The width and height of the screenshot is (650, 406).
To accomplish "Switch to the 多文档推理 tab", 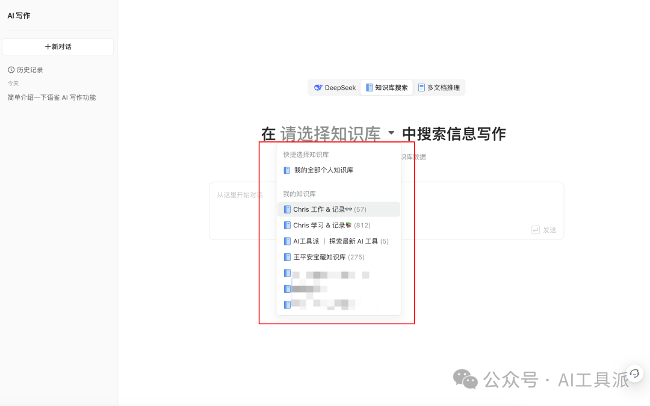I will (439, 87).
